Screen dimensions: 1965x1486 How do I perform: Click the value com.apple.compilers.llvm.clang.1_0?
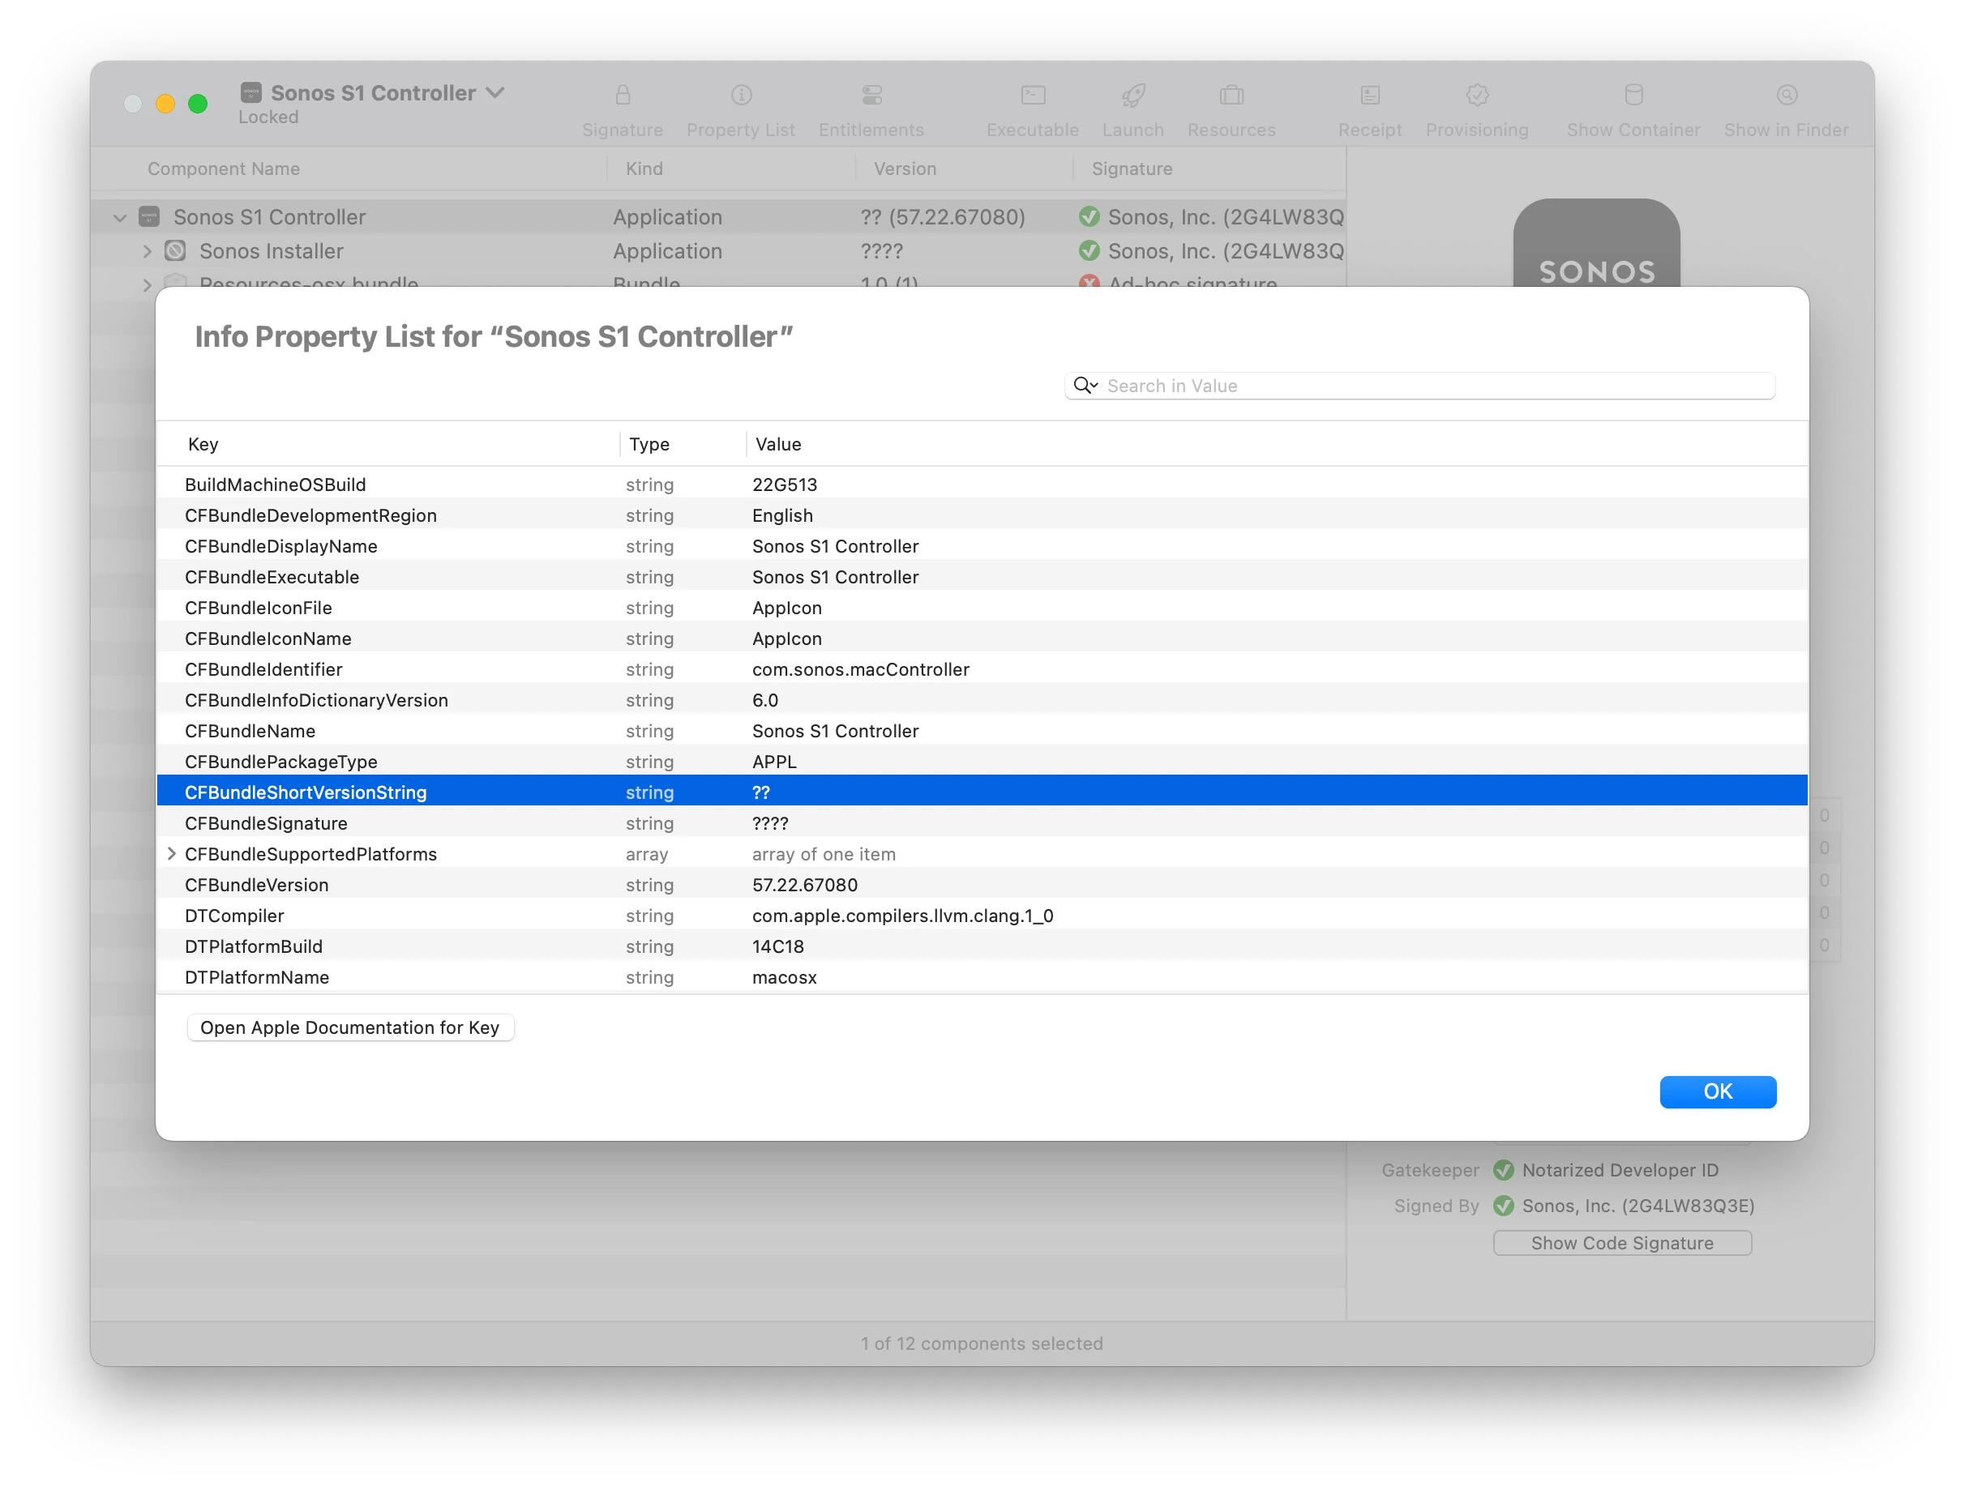[902, 916]
